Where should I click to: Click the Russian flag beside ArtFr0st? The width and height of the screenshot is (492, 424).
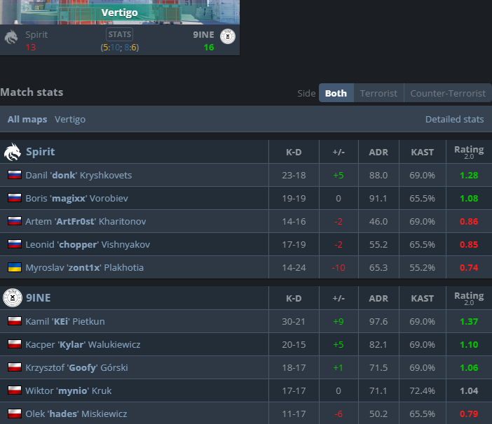click(x=15, y=221)
